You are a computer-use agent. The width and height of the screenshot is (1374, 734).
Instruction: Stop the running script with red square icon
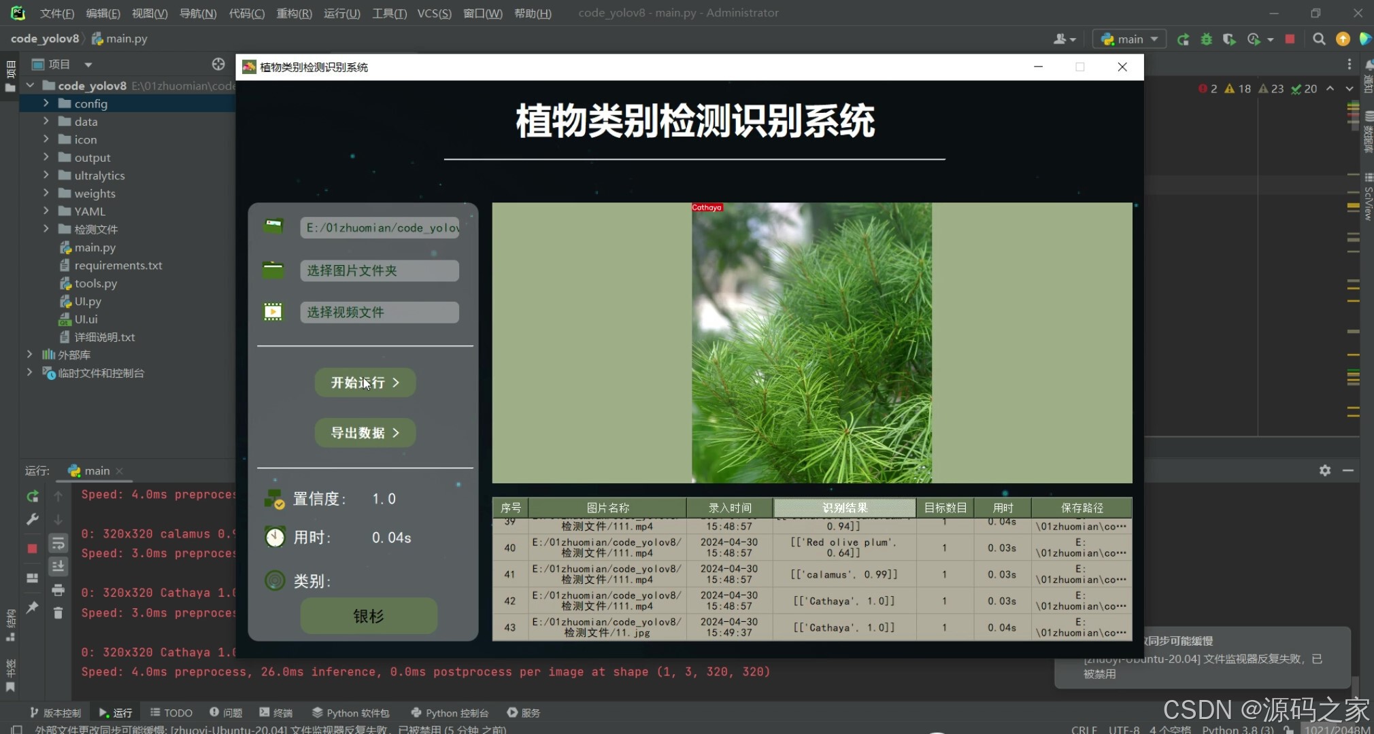pos(1290,39)
